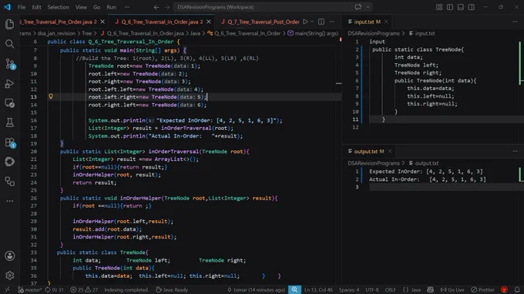Go back in navigation history
Screen dimensions: 524x294
[x=156, y=7]
